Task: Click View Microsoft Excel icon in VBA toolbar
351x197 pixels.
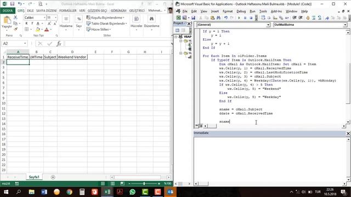Action: click(178, 18)
